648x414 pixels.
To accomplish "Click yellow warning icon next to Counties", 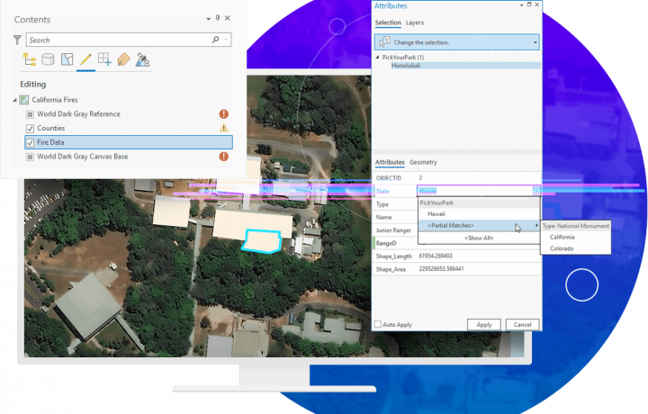I will pos(223,129).
